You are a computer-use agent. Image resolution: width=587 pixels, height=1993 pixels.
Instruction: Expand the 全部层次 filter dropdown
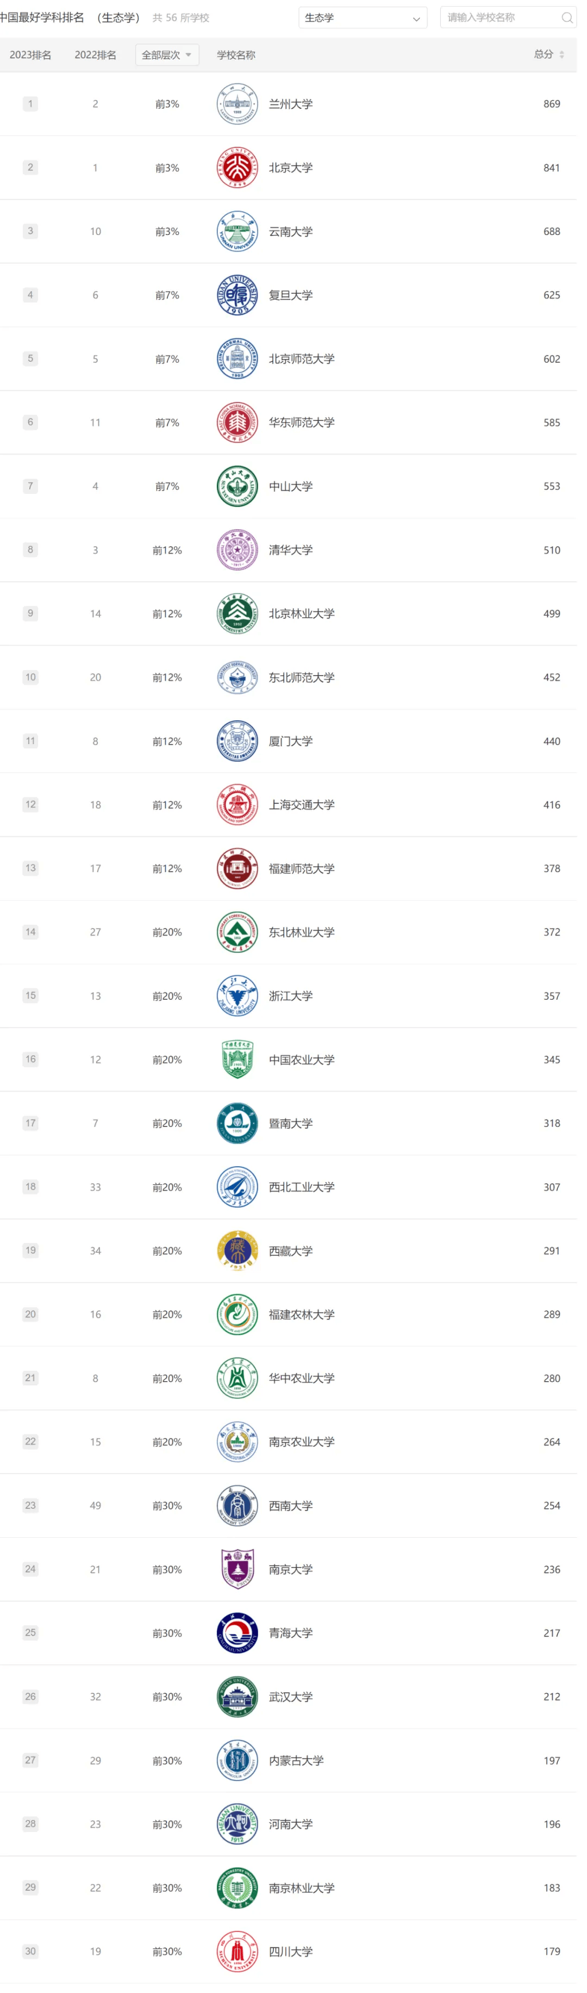pyautogui.click(x=166, y=55)
